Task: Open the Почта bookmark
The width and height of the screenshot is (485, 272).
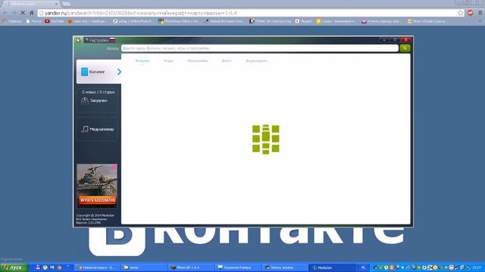Action: 33,21
